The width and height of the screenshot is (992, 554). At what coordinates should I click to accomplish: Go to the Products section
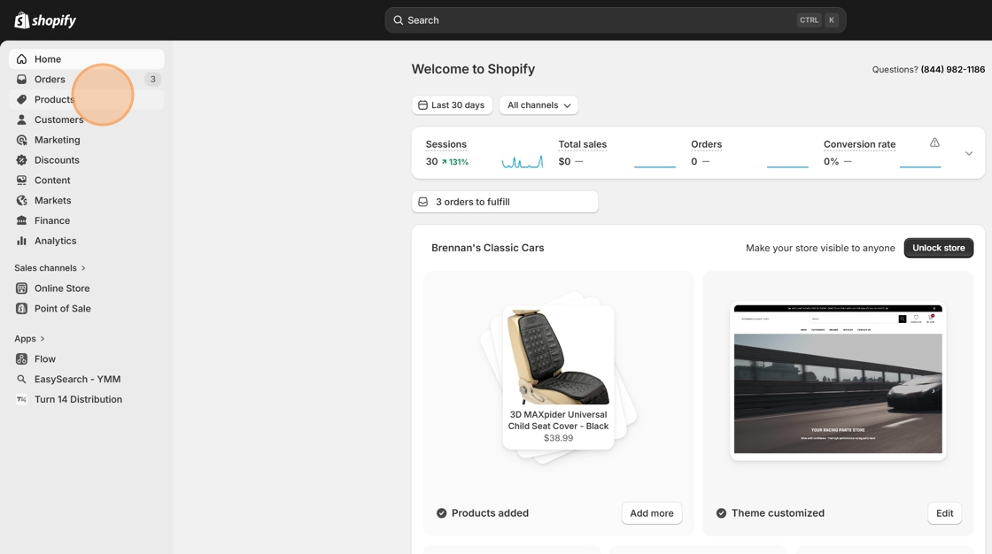coord(87,99)
